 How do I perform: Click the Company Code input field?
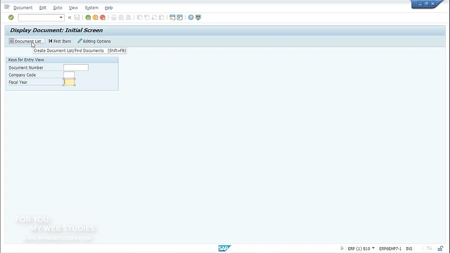point(69,75)
